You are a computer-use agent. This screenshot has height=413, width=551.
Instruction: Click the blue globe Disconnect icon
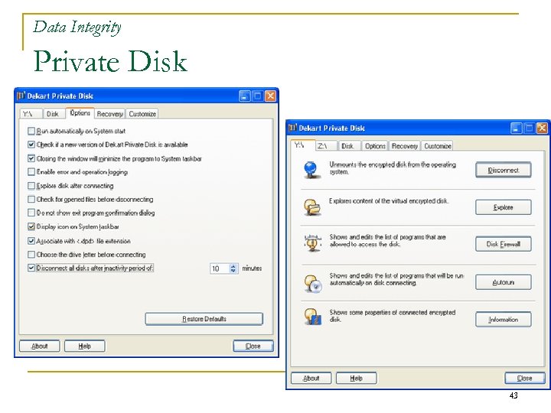tap(311, 170)
